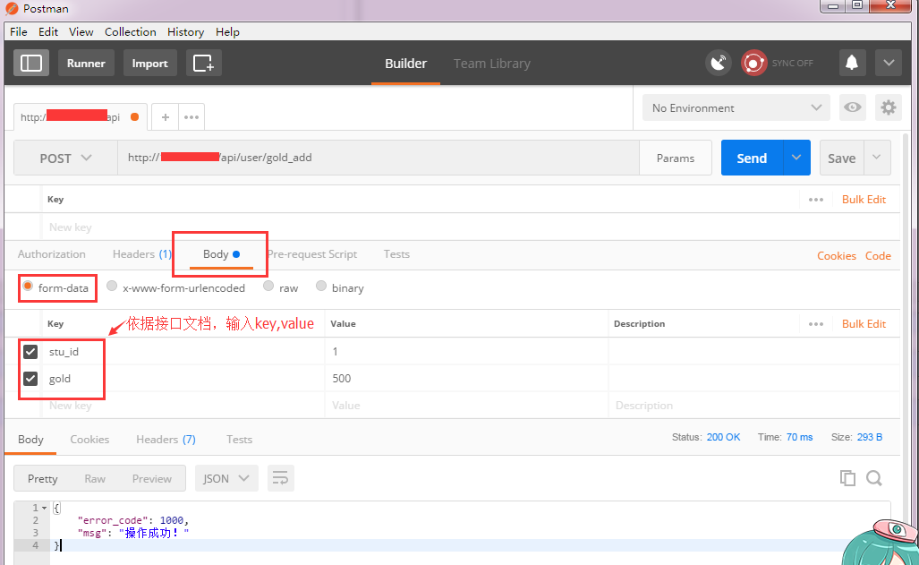
Task: Open the Help menu
Action: tap(227, 31)
